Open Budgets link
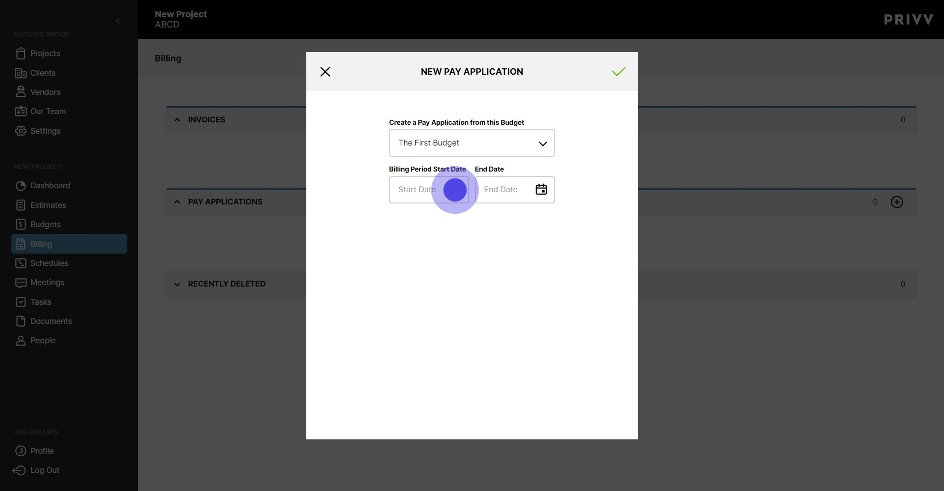944x491 pixels. (x=46, y=224)
